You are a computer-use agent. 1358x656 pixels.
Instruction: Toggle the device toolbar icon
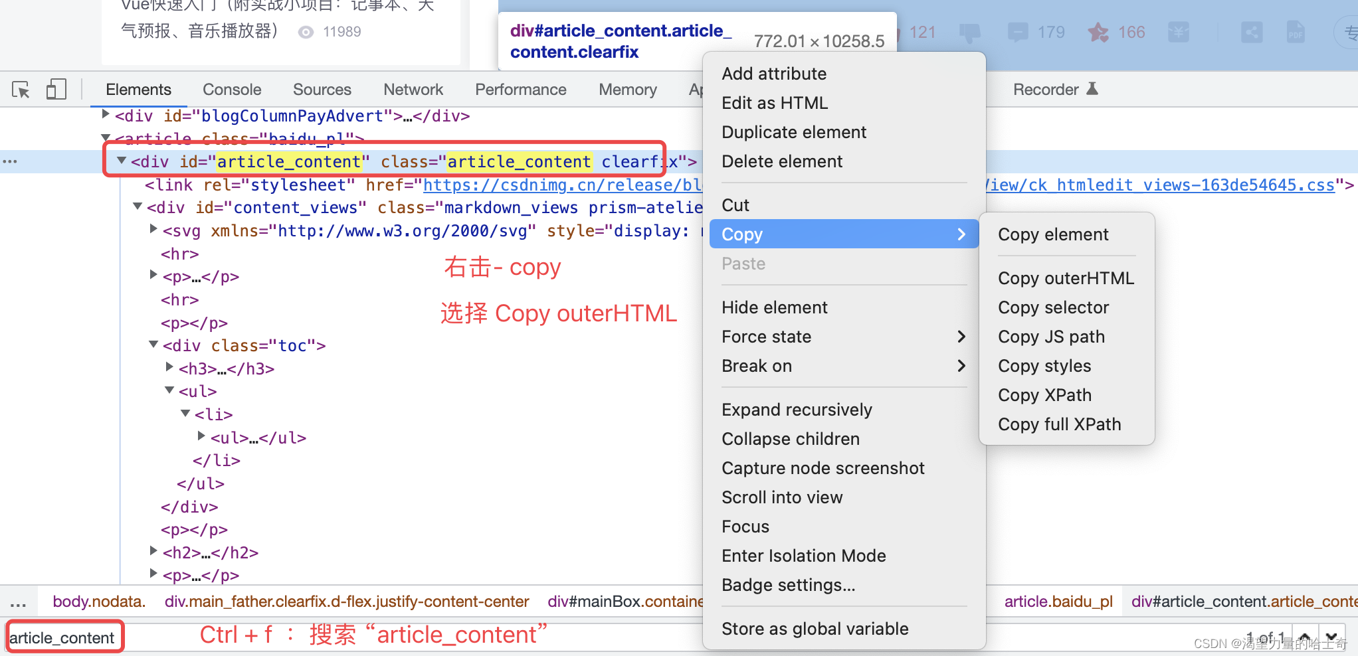pos(56,90)
